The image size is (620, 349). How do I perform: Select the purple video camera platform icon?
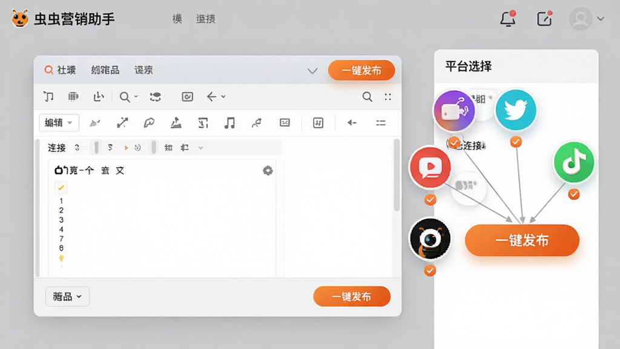click(454, 110)
